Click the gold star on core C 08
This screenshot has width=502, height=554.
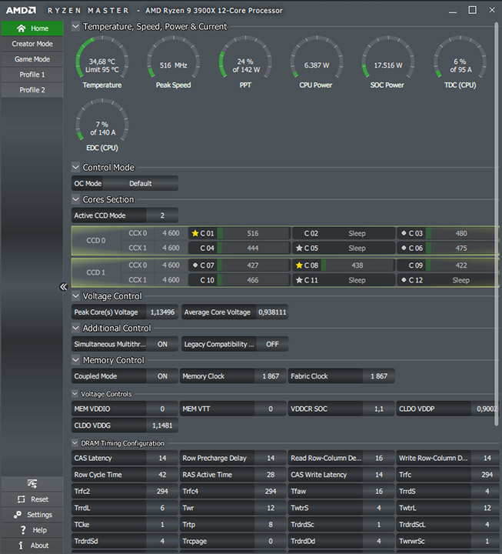click(299, 265)
